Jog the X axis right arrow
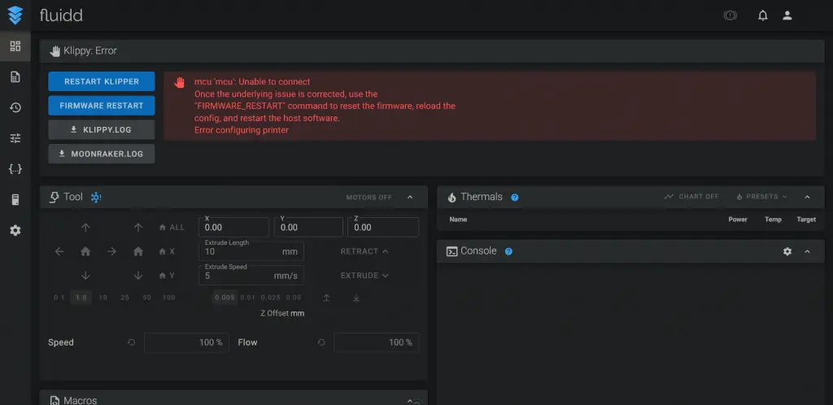This screenshot has height=405, width=833. [x=111, y=251]
